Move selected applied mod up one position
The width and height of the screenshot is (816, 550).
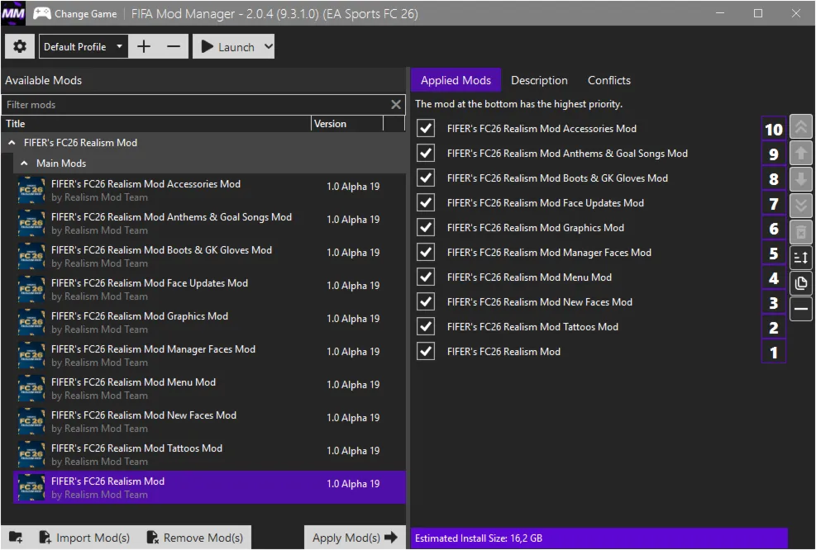801,153
